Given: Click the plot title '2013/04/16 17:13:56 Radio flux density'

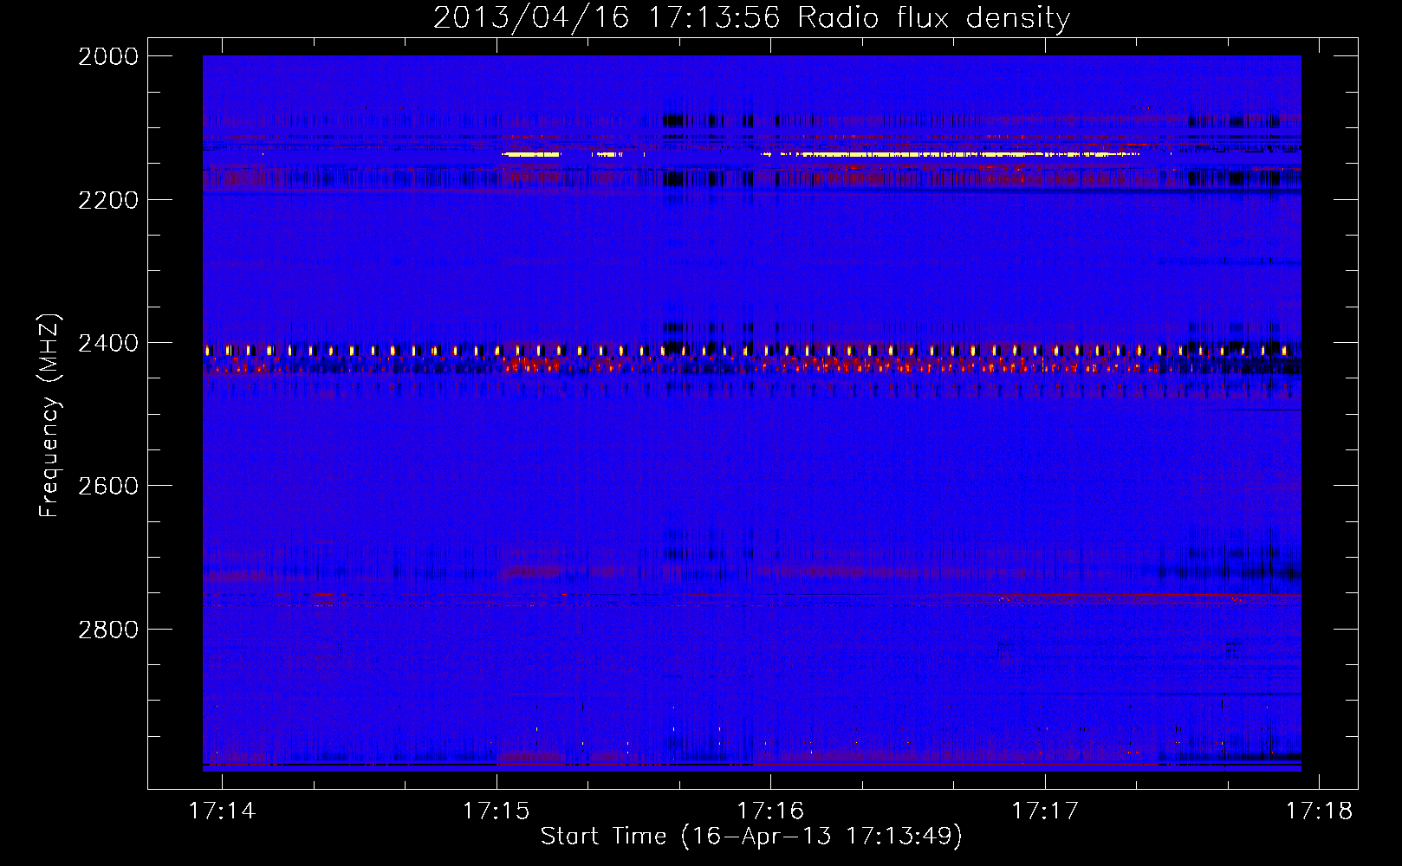Looking at the screenshot, I should pyautogui.click(x=752, y=18).
